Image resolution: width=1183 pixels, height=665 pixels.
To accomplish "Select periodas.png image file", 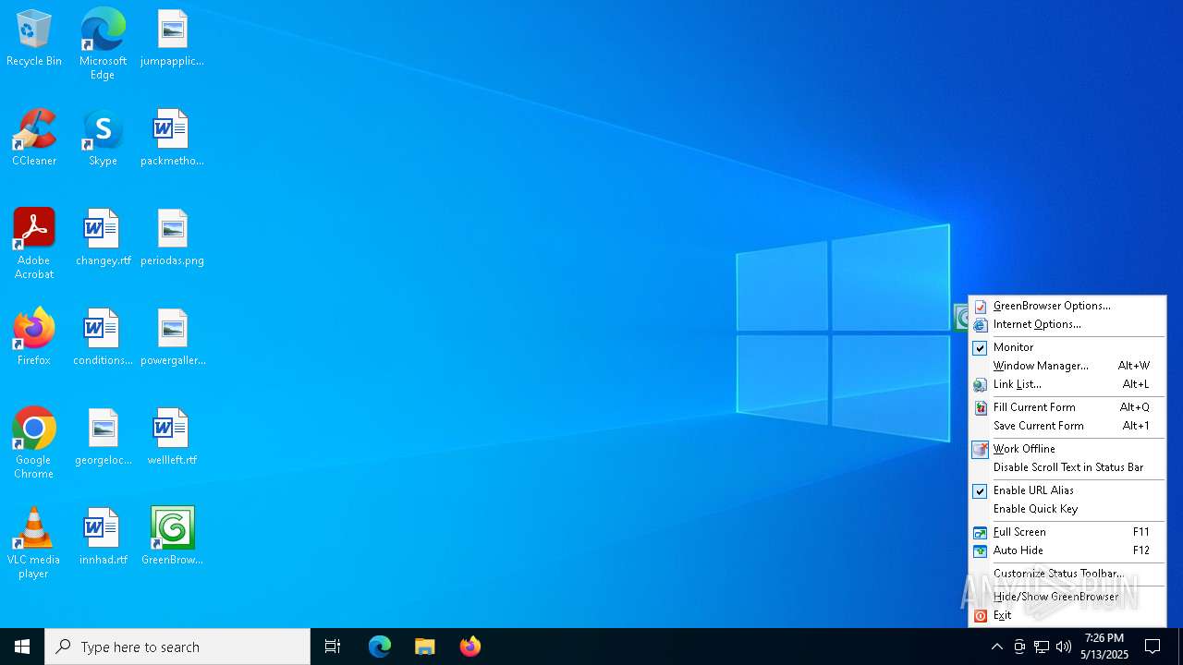I will [172, 237].
